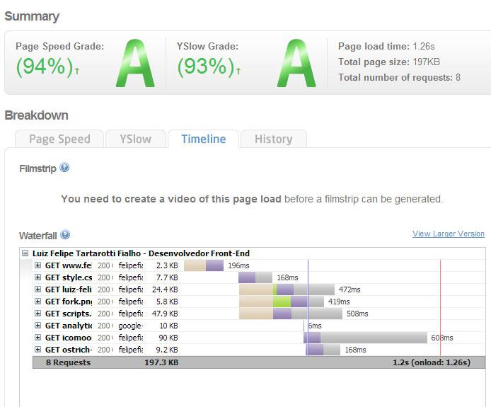Expand the GET icomoo request row

(38, 338)
